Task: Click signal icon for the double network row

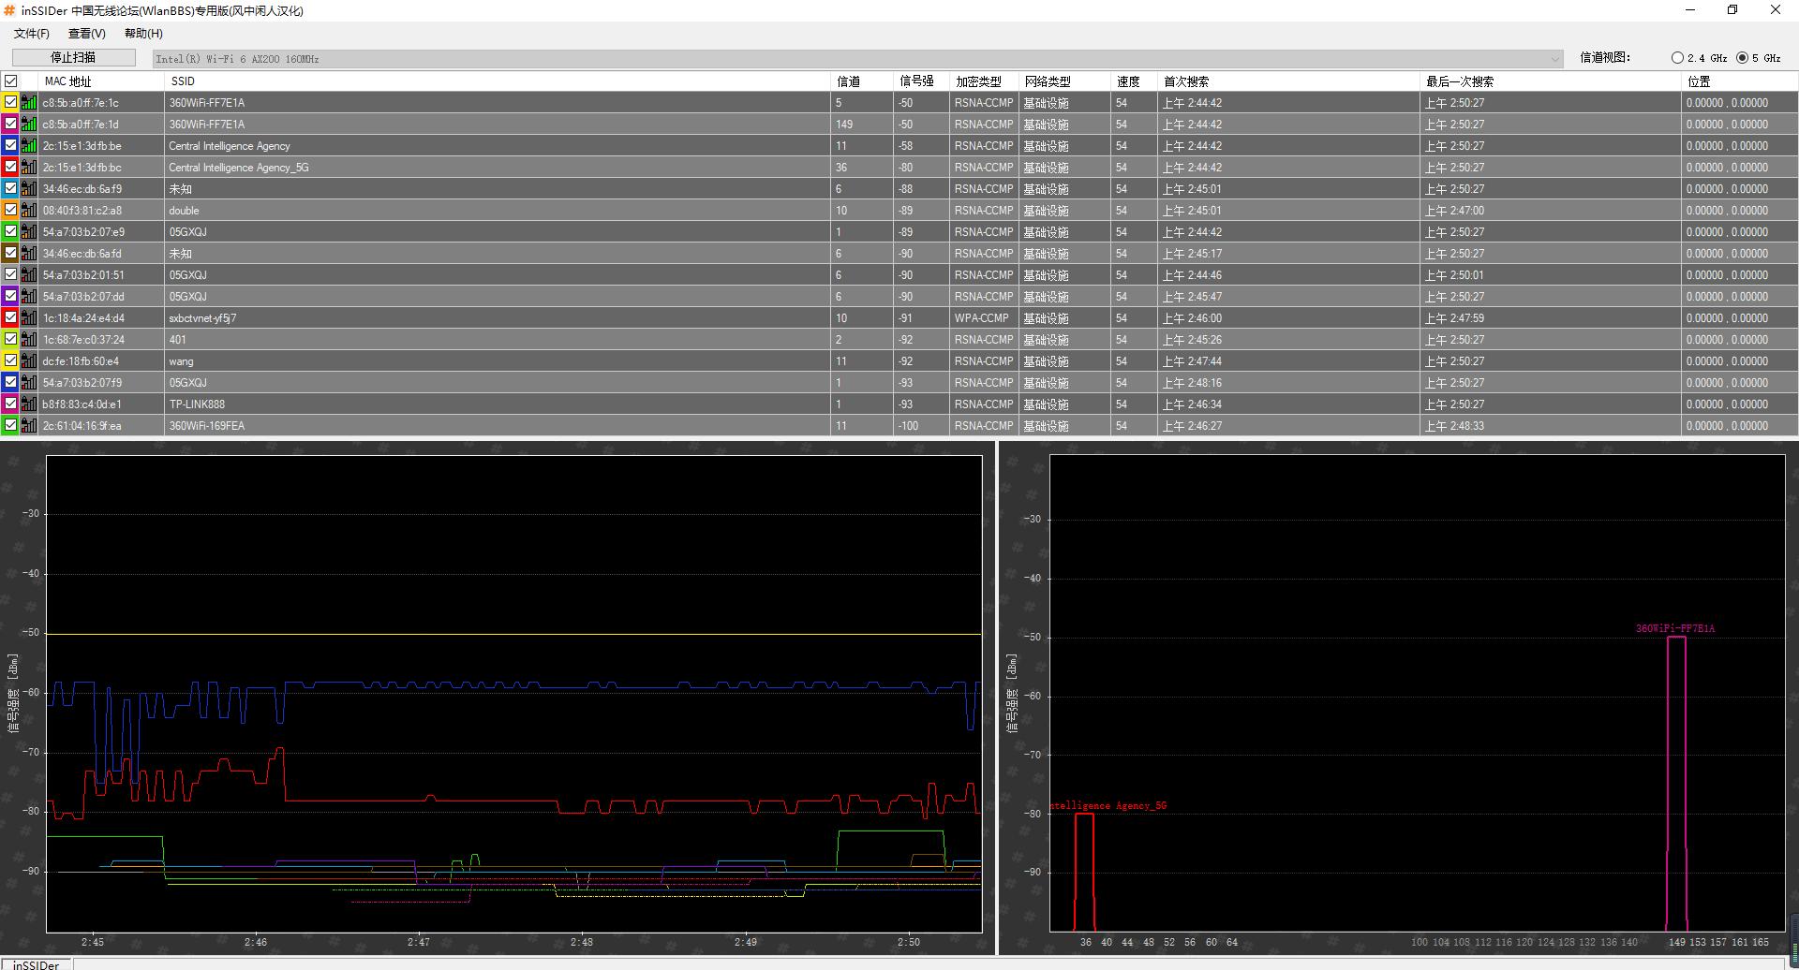Action: point(29,211)
